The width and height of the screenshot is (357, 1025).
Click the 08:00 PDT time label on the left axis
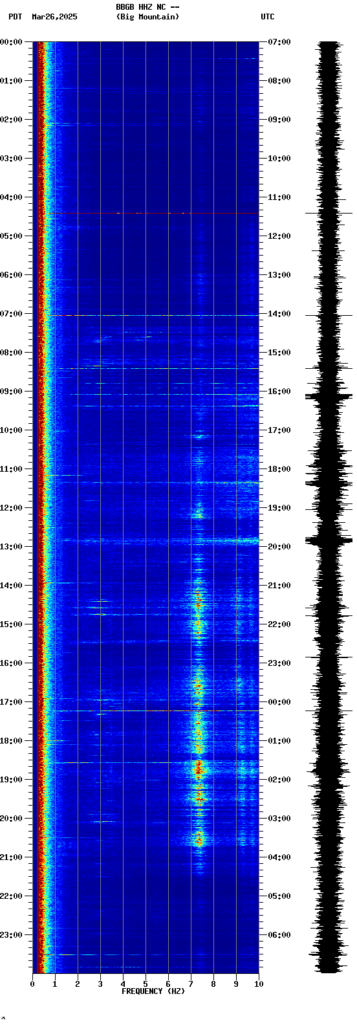(x=11, y=353)
